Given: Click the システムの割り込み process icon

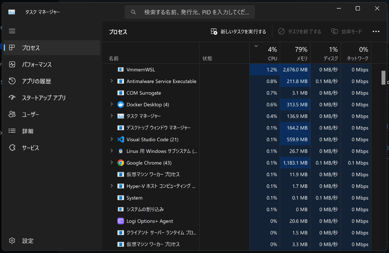Looking at the screenshot, I should (121, 209).
